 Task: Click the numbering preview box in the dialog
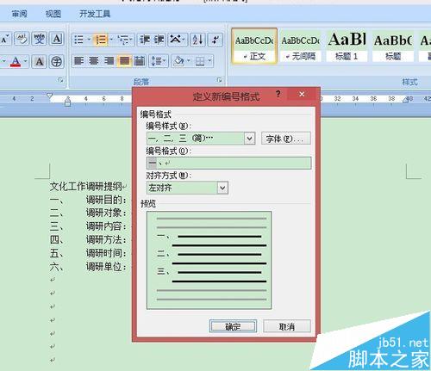click(x=209, y=260)
